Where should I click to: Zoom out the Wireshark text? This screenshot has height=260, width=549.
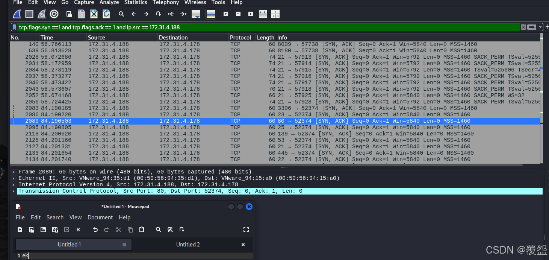click(238, 14)
